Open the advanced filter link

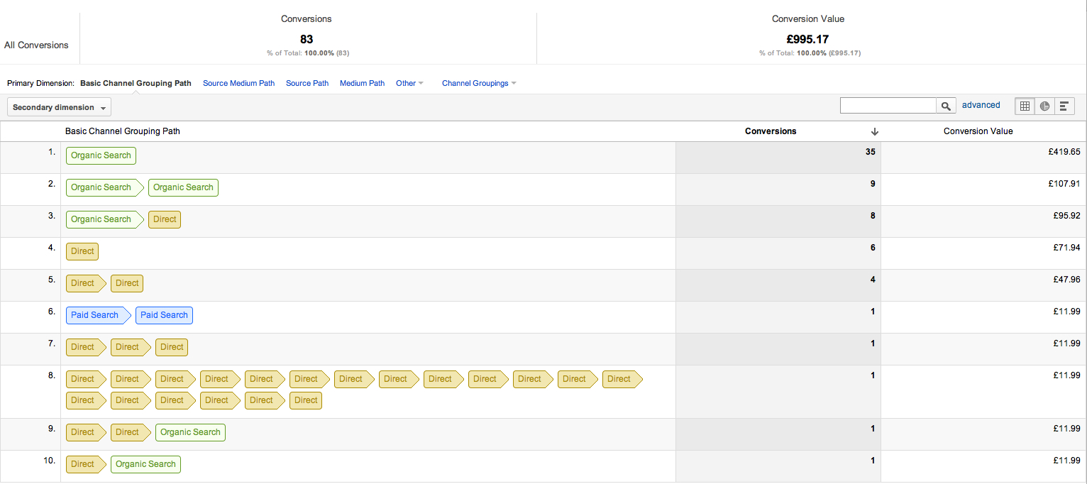coord(981,105)
